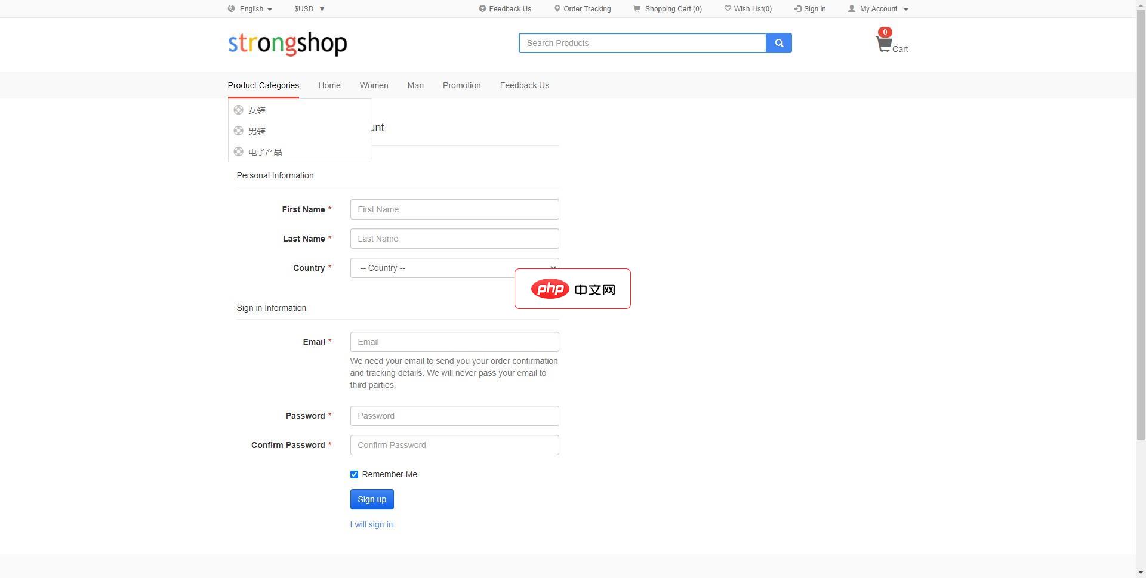The width and height of the screenshot is (1146, 578).
Task: Click the icon beside 女装
Action: pyautogui.click(x=238, y=110)
